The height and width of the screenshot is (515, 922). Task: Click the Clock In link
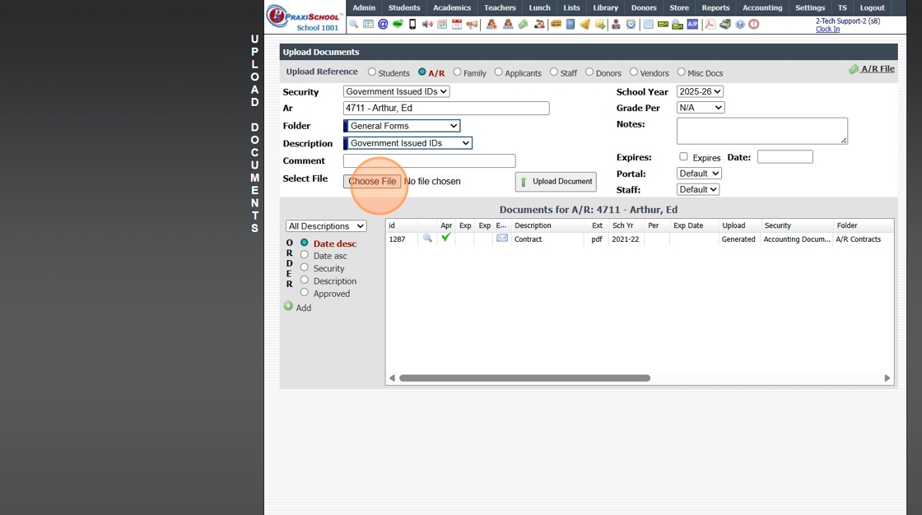tap(827, 30)
